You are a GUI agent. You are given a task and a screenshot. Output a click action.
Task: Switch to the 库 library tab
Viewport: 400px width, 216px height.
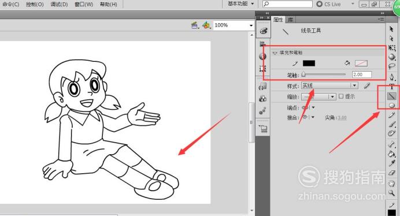[290, 20]
